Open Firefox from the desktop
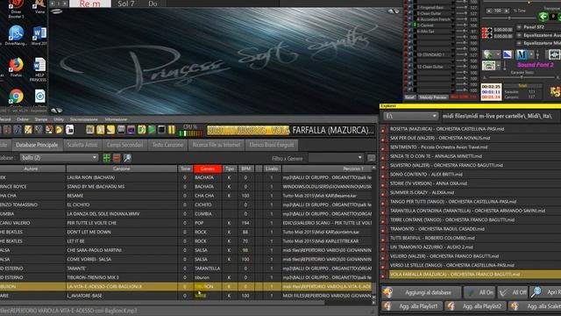 (x=16, y=66)
